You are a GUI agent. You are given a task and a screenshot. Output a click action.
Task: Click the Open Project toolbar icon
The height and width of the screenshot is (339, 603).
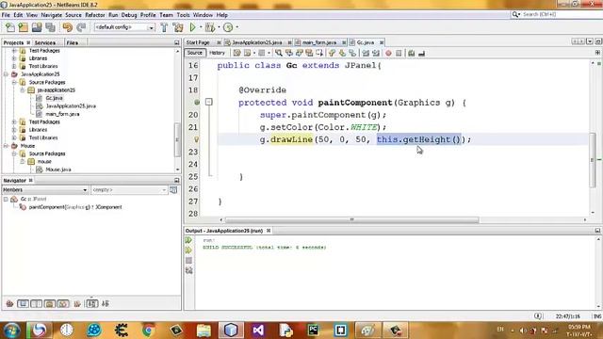click(x=37, y=27)
